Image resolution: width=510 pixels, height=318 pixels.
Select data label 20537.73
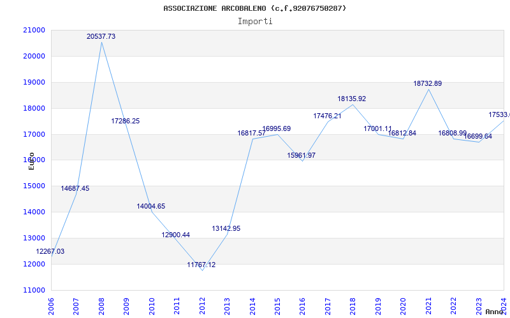pos(101,37)
